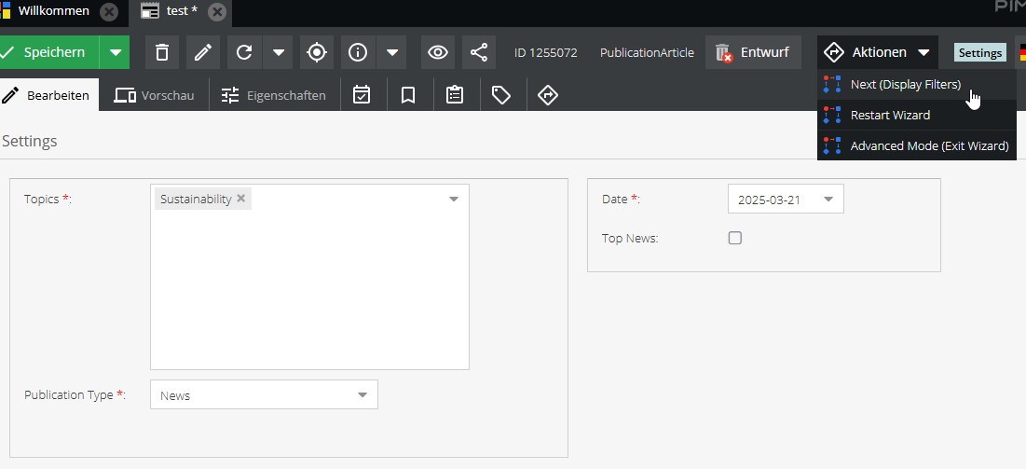Screen dimensions: 1026x469
Task: Switch to the Vorschau tab
Action: click(x=155, y=95)
